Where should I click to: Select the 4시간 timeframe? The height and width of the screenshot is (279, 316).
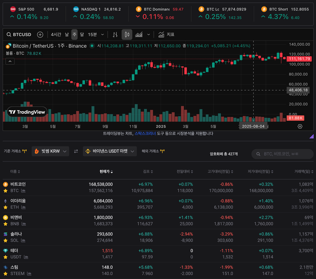pyautogui.click(x=56, y=35)
